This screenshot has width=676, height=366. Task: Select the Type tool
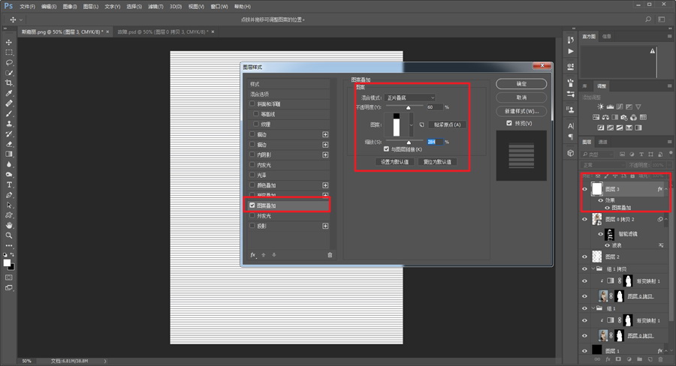pos(9,184)
